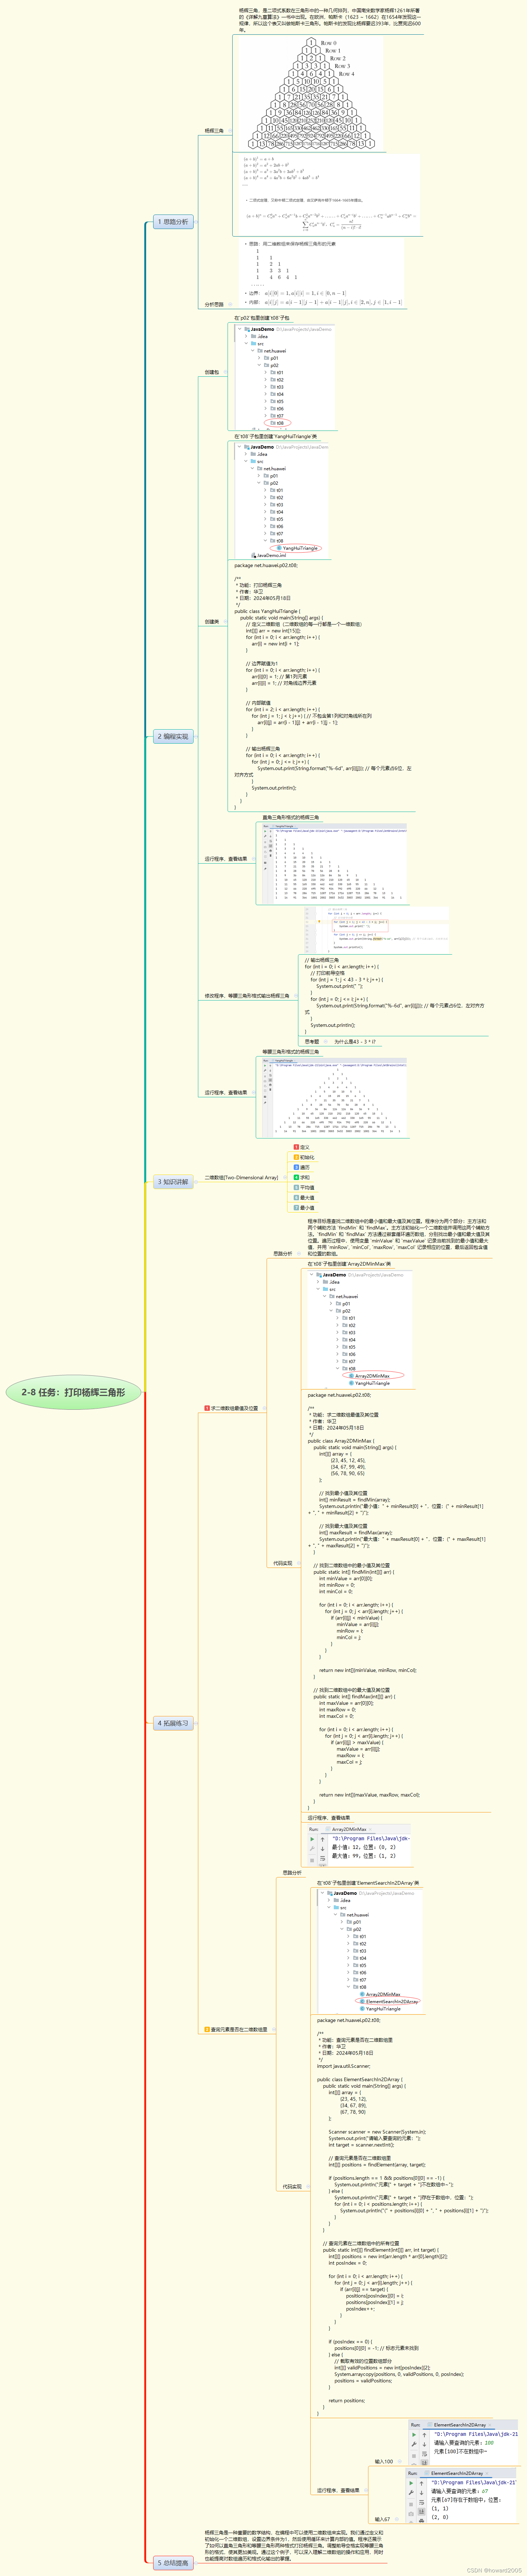
Task: Click the green rerun icon in the 输入100 run panel
Action: point(414,2435)
